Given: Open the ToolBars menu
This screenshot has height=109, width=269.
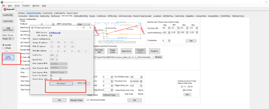Looking at the screenshot, I should click(26, 6).
